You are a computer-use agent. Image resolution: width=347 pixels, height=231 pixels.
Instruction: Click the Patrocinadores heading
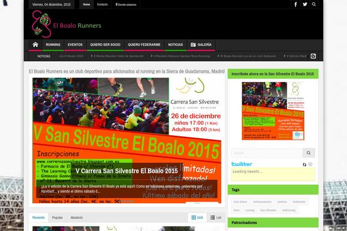pos(244,222)
